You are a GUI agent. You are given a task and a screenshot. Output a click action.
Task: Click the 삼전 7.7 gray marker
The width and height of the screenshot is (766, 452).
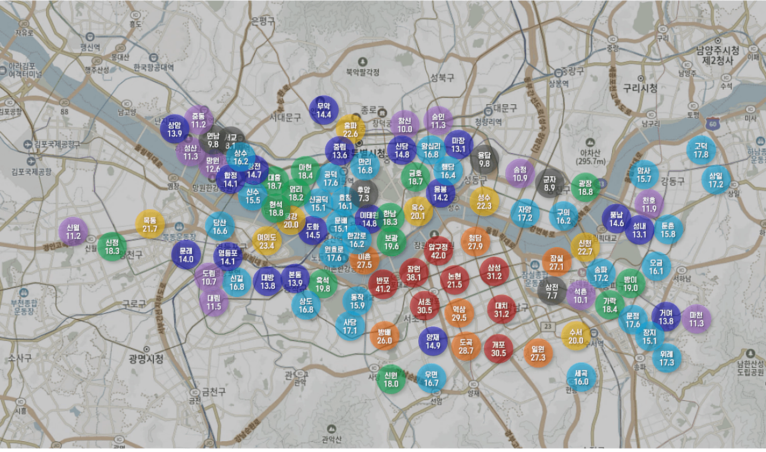[x=552, y=291]
